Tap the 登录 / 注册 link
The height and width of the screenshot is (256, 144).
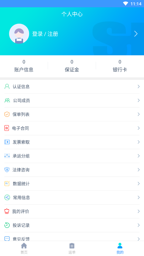pos(45,34)
